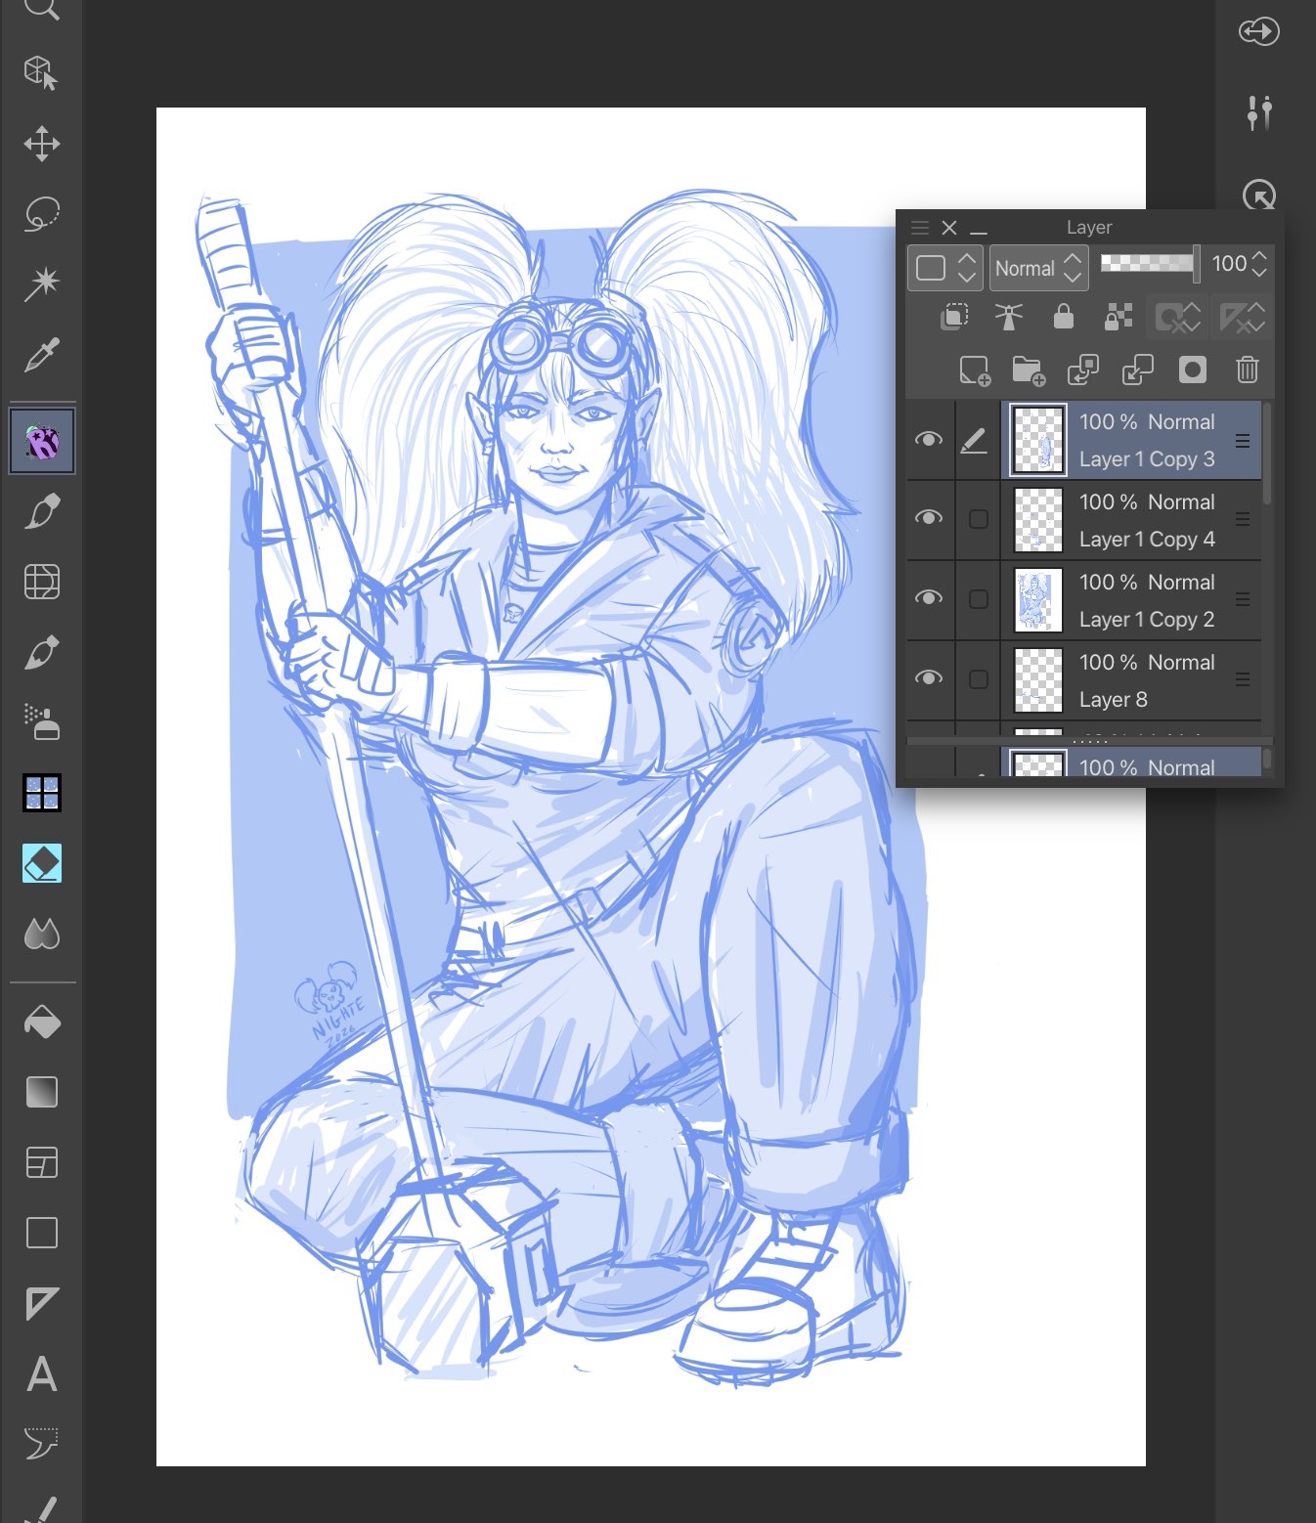Image resolution: width=1316 pixels, height=1523 pixels.
Task: Click the New Raster Layer icon
Action: point(974,370)
